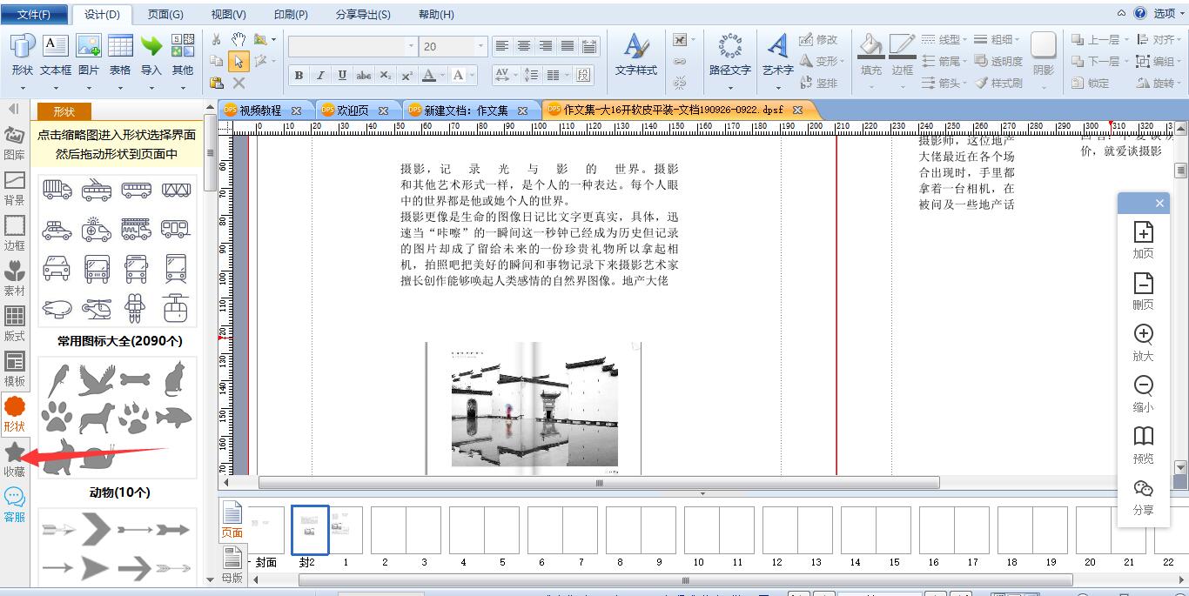
Task: Expand the 旋转 rotate dropdown
Action: point(1179,84)
